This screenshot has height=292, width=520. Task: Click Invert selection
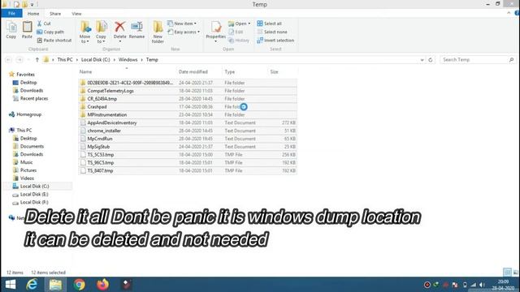[275, 40]
